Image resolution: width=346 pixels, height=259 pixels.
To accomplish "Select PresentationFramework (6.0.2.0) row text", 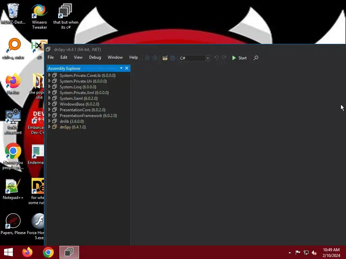I will (x=88, y=115).
